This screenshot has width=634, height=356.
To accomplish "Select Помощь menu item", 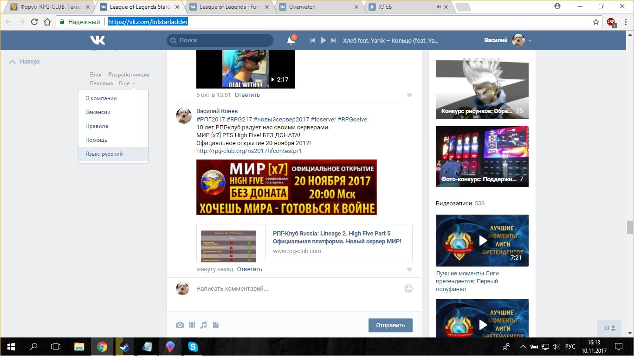I will (x=113, y=140).
